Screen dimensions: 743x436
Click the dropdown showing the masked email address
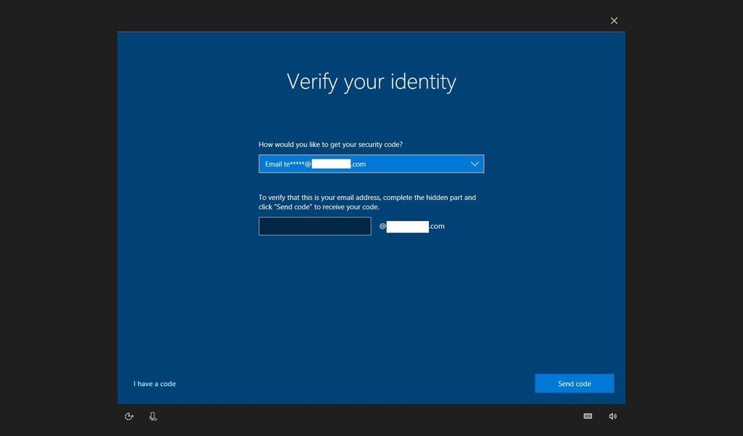pos(371,164)
